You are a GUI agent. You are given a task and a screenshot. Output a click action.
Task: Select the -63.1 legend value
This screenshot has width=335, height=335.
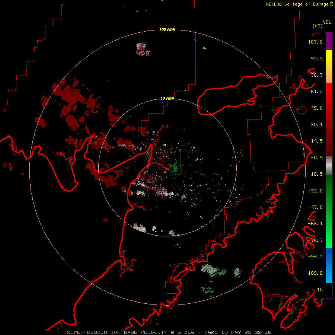(x=315, y=224)
